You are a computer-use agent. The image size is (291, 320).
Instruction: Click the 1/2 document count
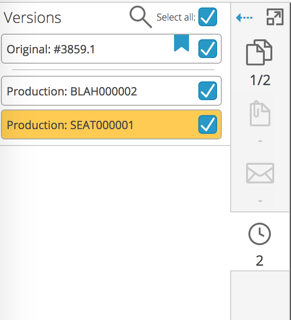pos(260,80)
